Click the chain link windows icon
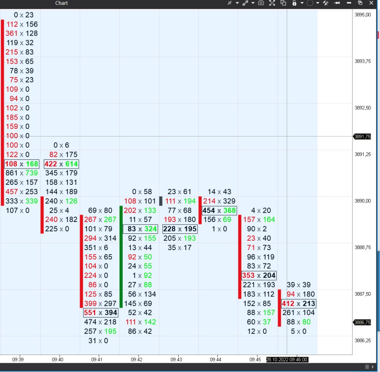The image size is (380, 372). coord(245,3)
